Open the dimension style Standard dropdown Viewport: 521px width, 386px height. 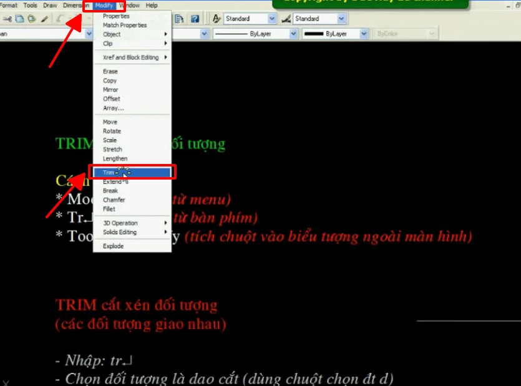[x=341, y=19]
